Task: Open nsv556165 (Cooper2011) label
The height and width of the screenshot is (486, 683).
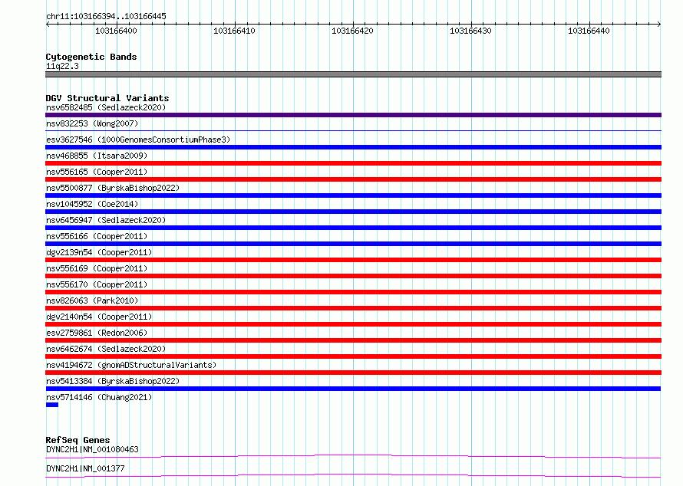Action: coord(97,172)
